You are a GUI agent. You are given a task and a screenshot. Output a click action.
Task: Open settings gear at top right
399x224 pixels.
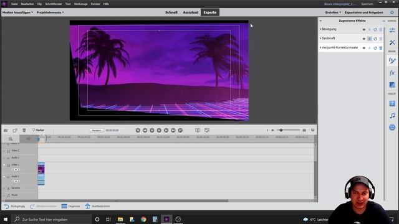392,12
